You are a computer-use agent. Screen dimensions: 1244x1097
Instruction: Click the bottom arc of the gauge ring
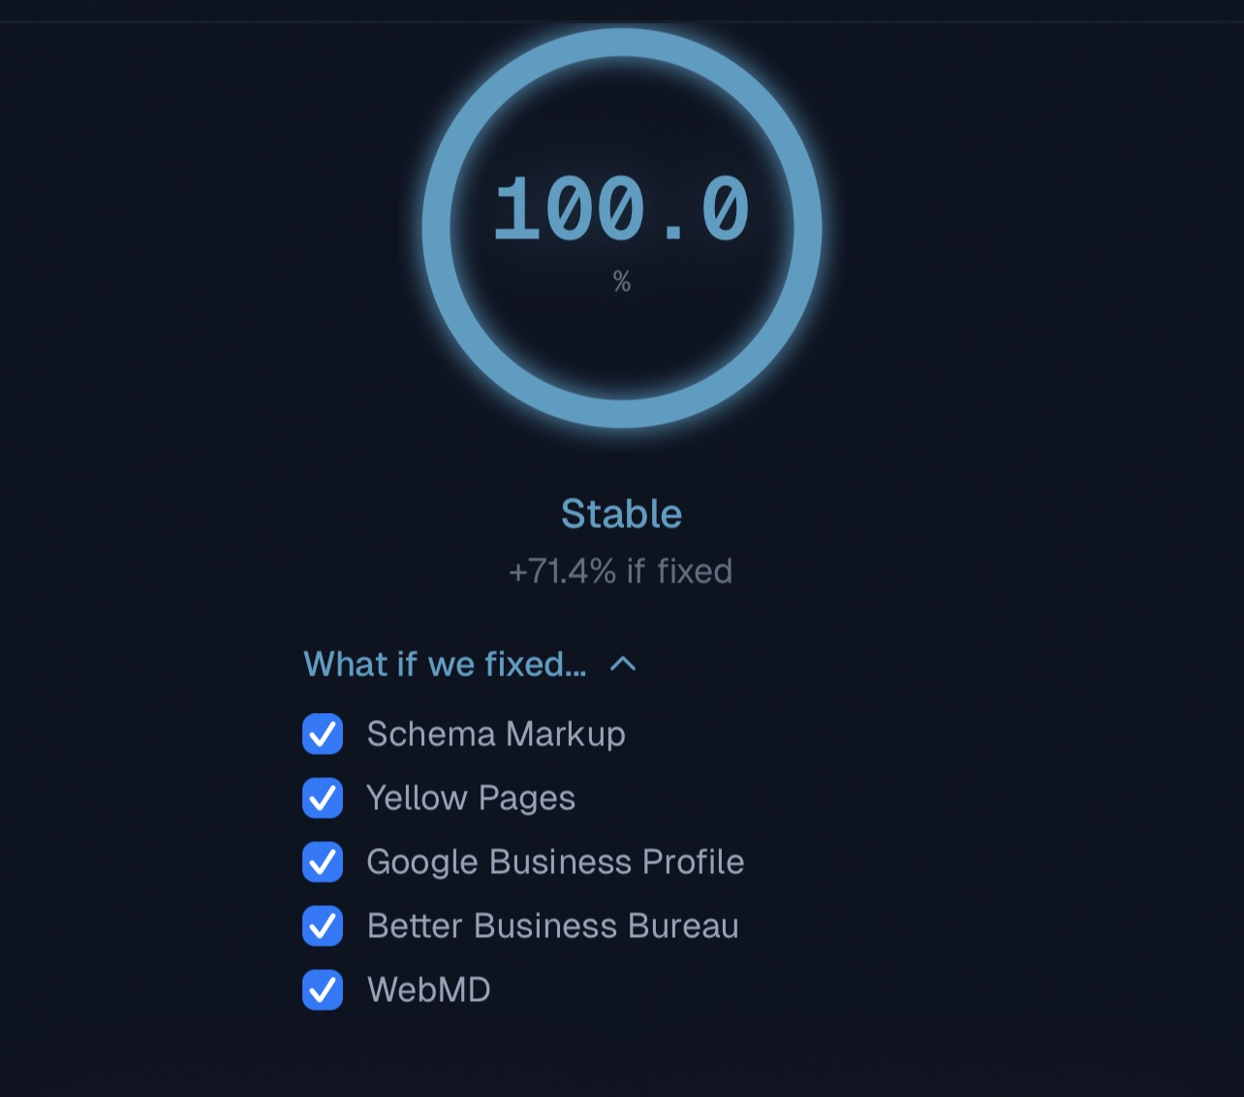(622, 413)
